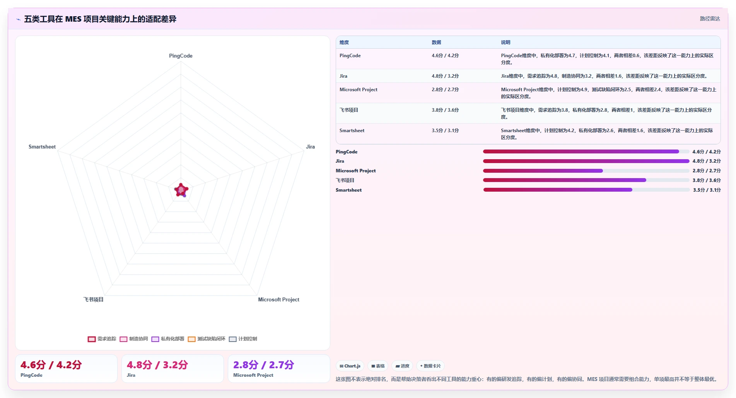The height and width of the screenshot is (398, 736).
Task: Click the 路径雷达 label at top right
Action: (710, 19)
